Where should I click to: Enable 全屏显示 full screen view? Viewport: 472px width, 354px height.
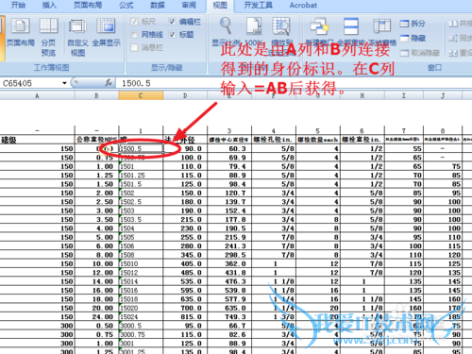click(x=106, y=32)
